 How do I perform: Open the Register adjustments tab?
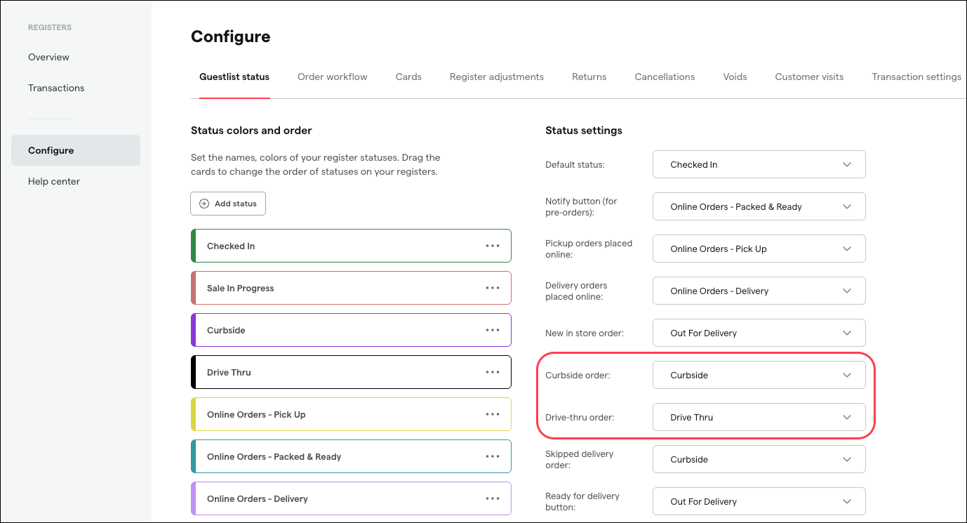pos(496,77)
